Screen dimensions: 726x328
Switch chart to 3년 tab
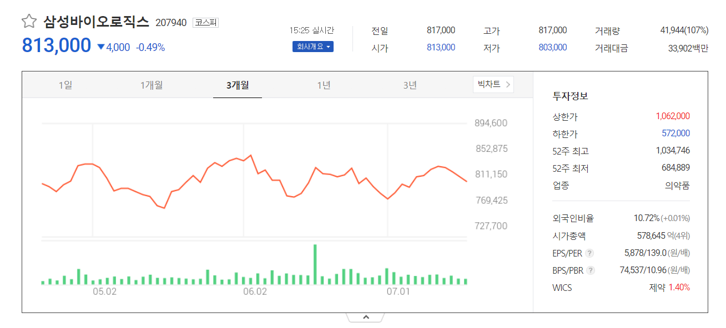410,85
